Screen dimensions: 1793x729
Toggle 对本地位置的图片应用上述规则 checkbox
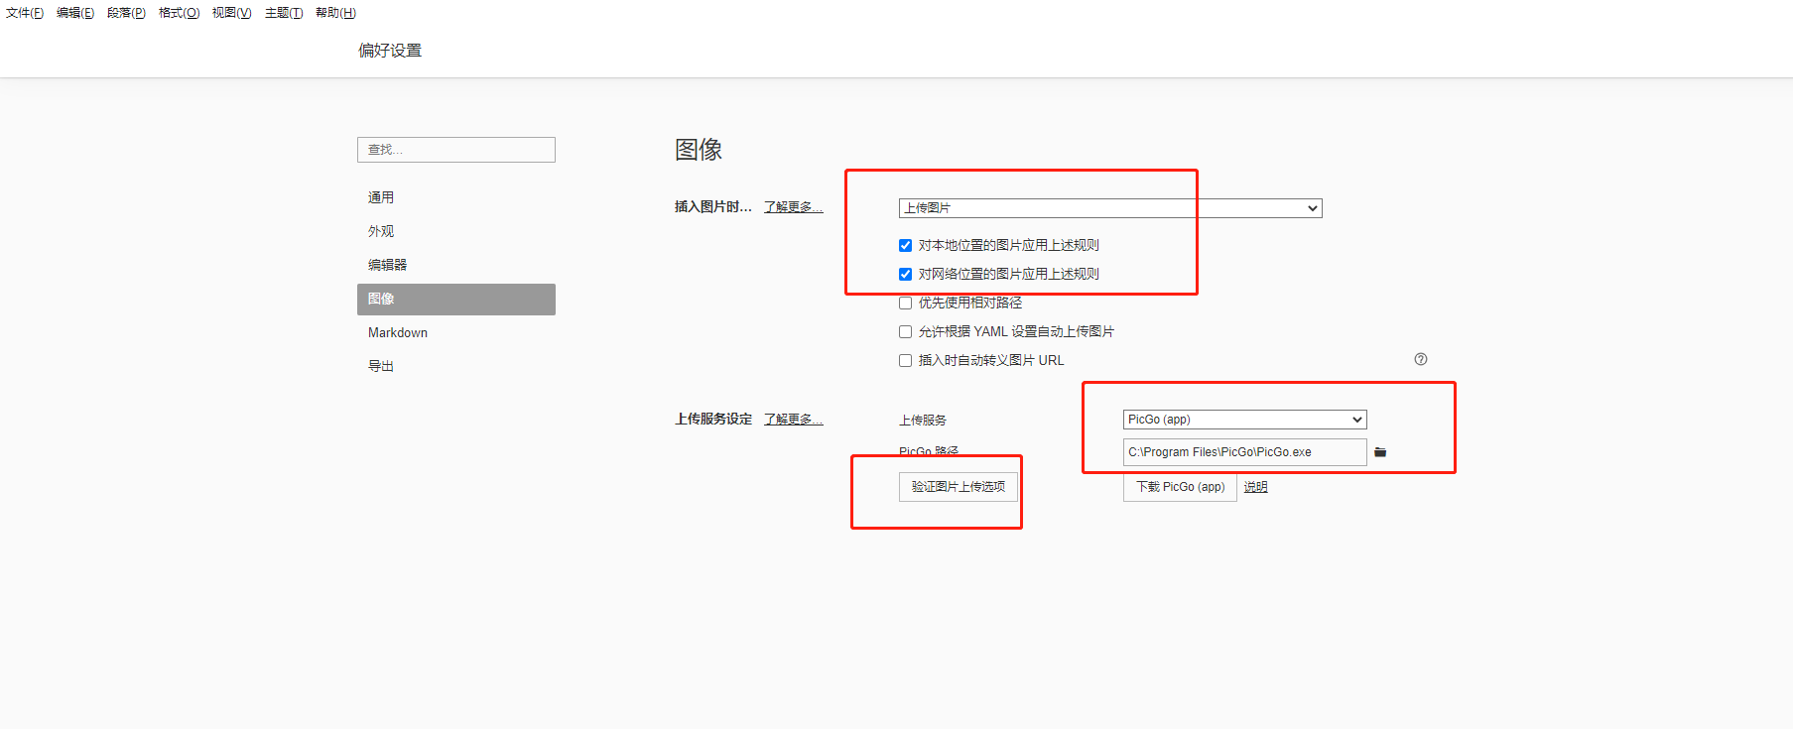[x=905, y=246]
